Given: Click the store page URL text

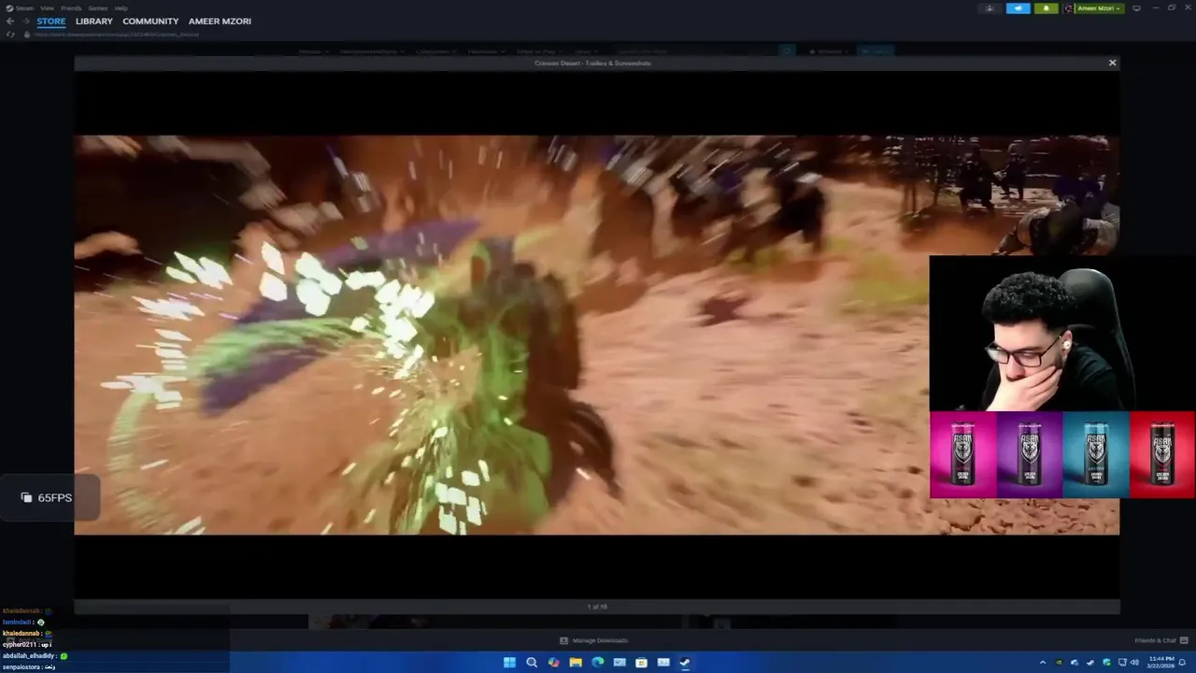Looking at the screenshot, I should tap(117, 35).
